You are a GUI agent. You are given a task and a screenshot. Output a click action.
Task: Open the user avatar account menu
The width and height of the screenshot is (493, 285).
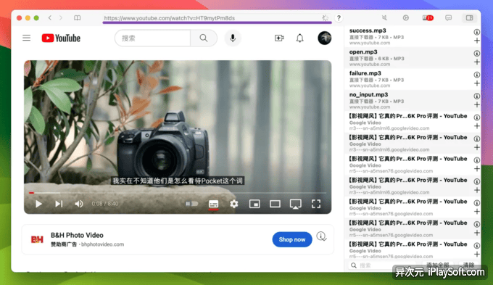point(325,38)
